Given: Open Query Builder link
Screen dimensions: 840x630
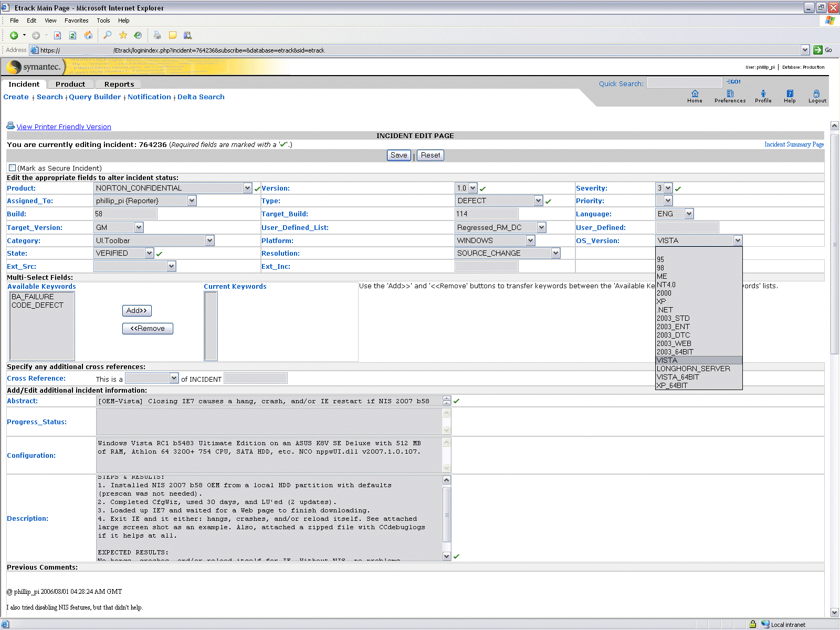Looking at the screenshot, I should tap(95, 97).
